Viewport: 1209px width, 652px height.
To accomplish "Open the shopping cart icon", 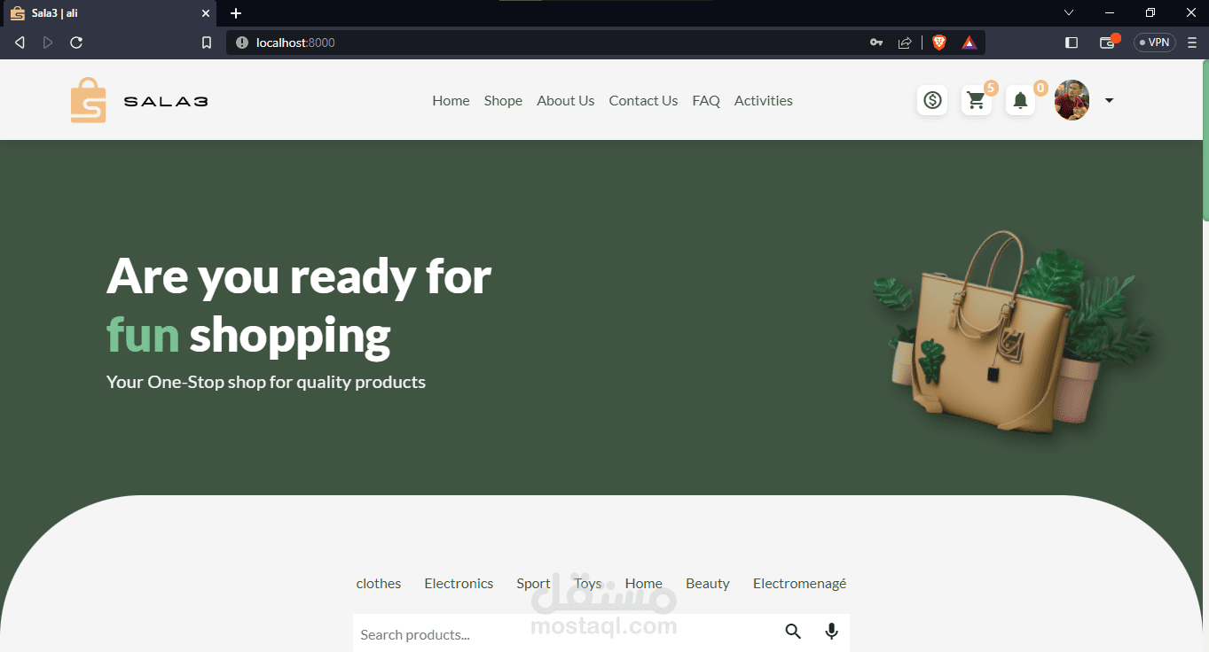I will pyautogui.click(x=977, y=100).
